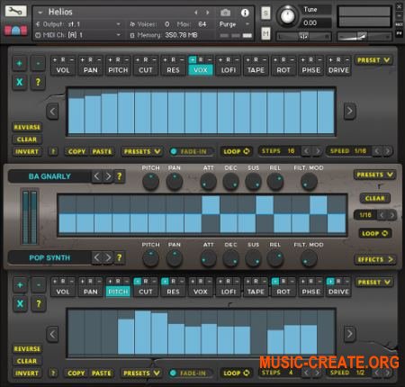Click top sequencer left scroll arrow

52,112
